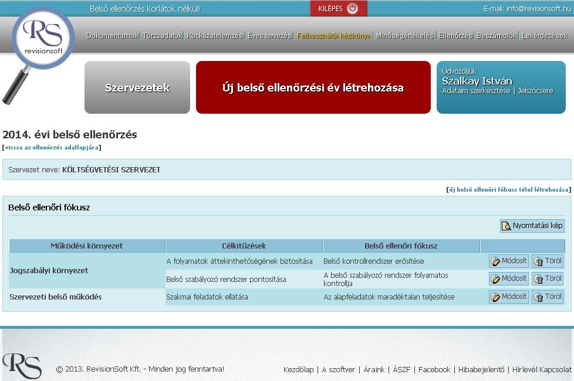Open the Ellenőrzés menu

455,36
